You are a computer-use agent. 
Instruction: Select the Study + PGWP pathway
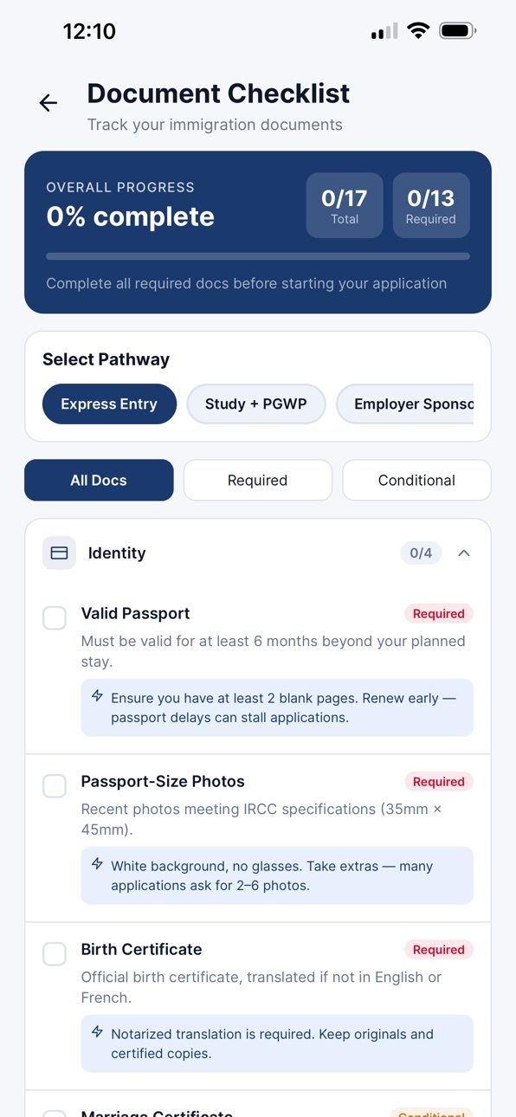256,404
